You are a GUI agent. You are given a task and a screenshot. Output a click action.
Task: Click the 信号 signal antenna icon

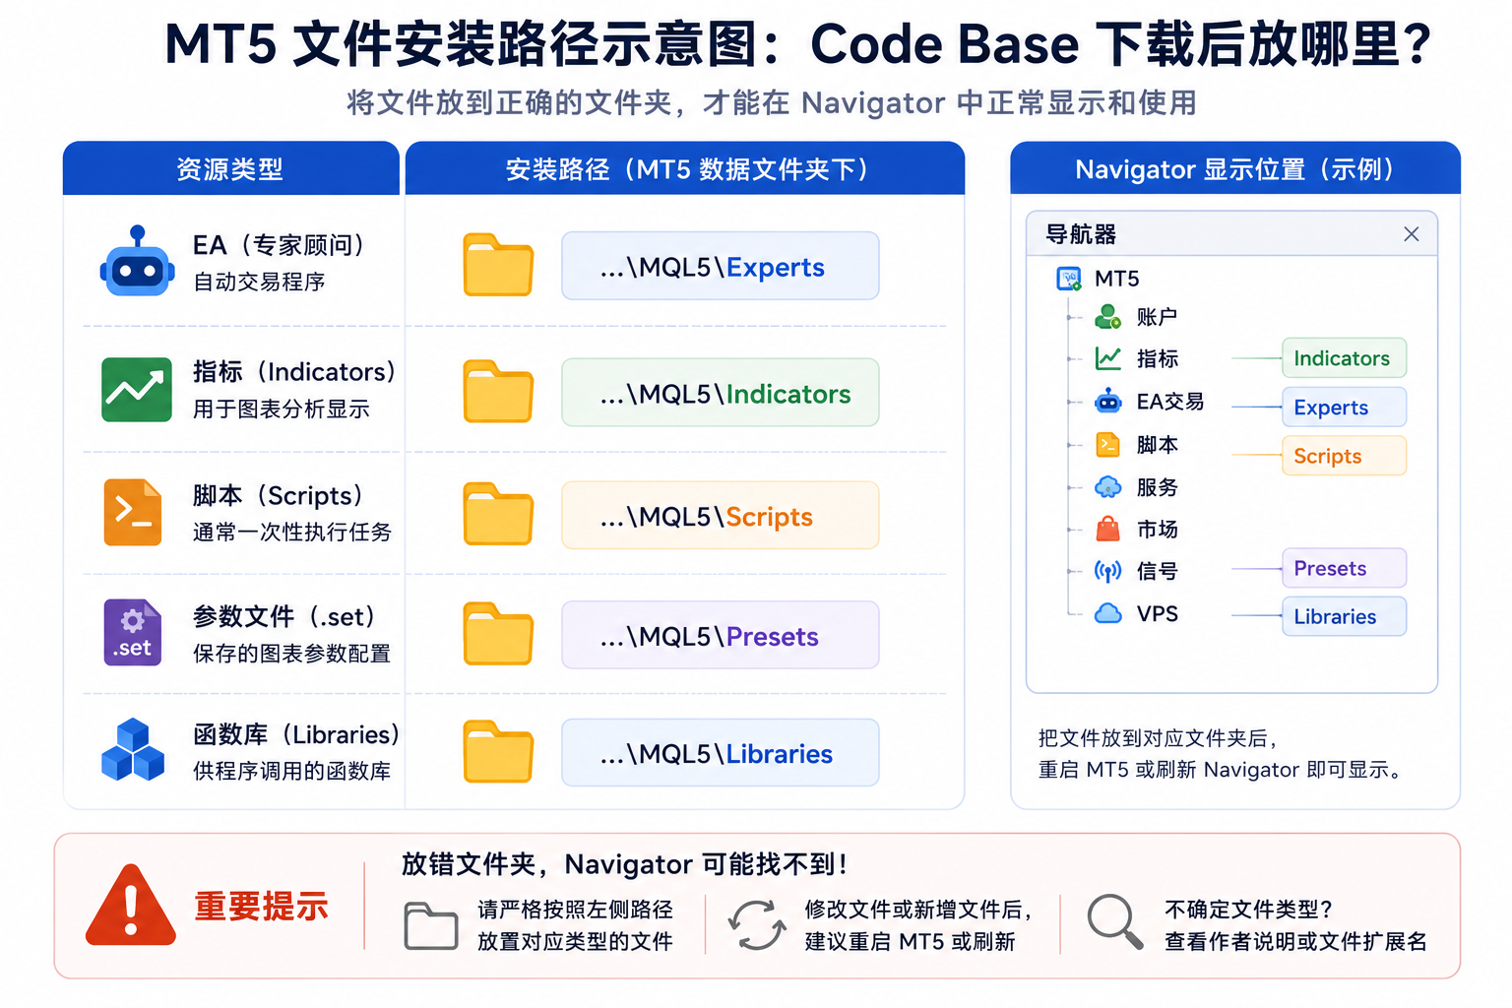point(1108,571)
